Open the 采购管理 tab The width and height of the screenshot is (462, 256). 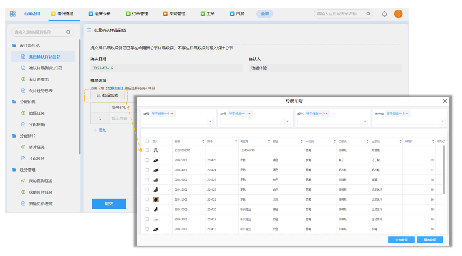174,14
